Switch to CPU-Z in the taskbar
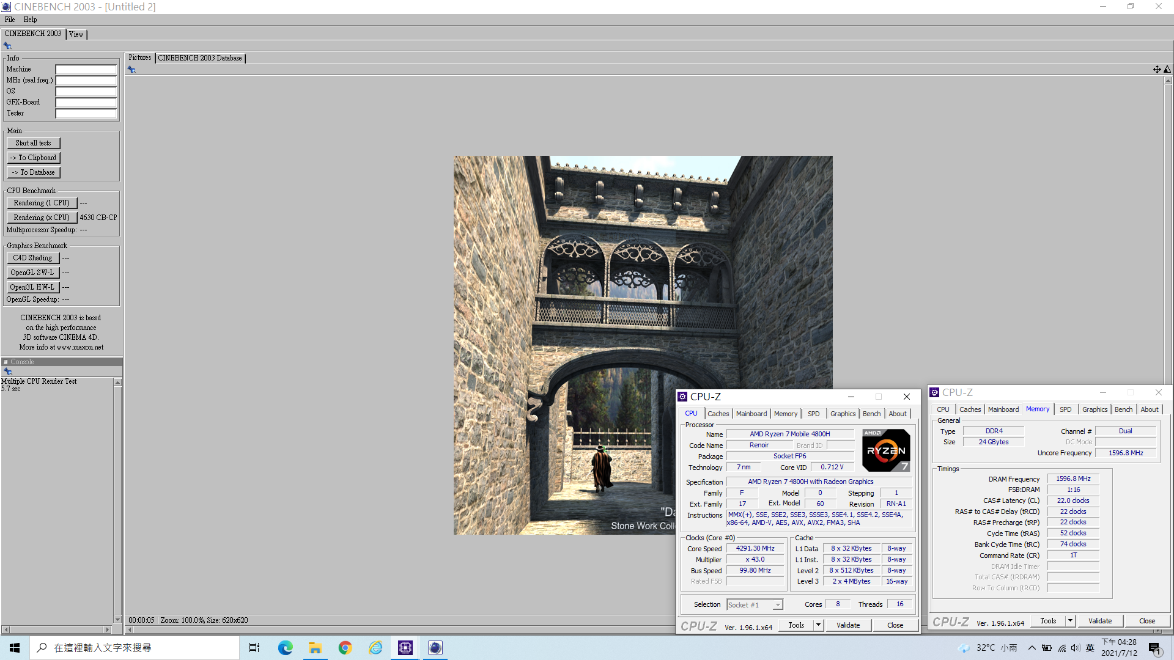1174x660 pixels. pyautogui.click(x=405, y=648)
